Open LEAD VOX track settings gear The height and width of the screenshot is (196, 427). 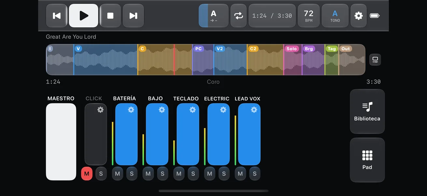coord(254,110)
